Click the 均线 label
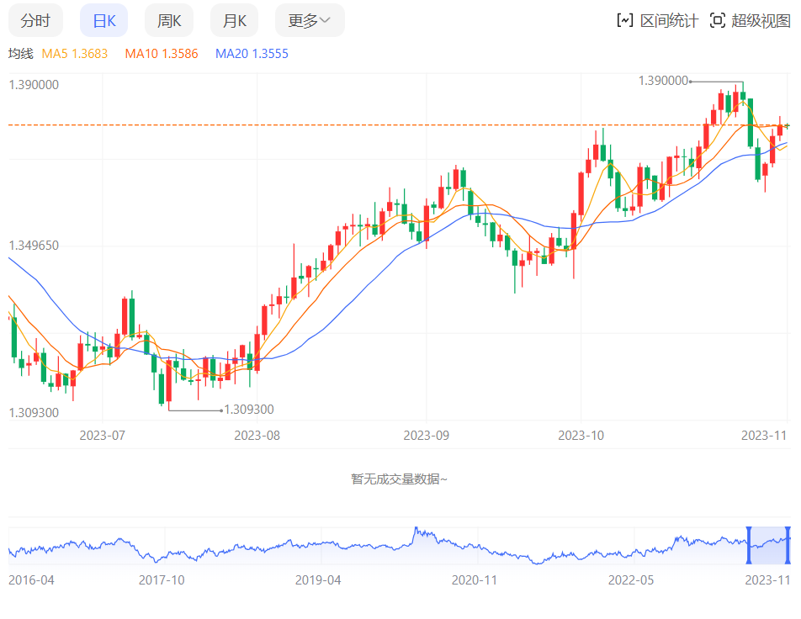Viewport: 801px width, 619px height. tap(21, 54)
